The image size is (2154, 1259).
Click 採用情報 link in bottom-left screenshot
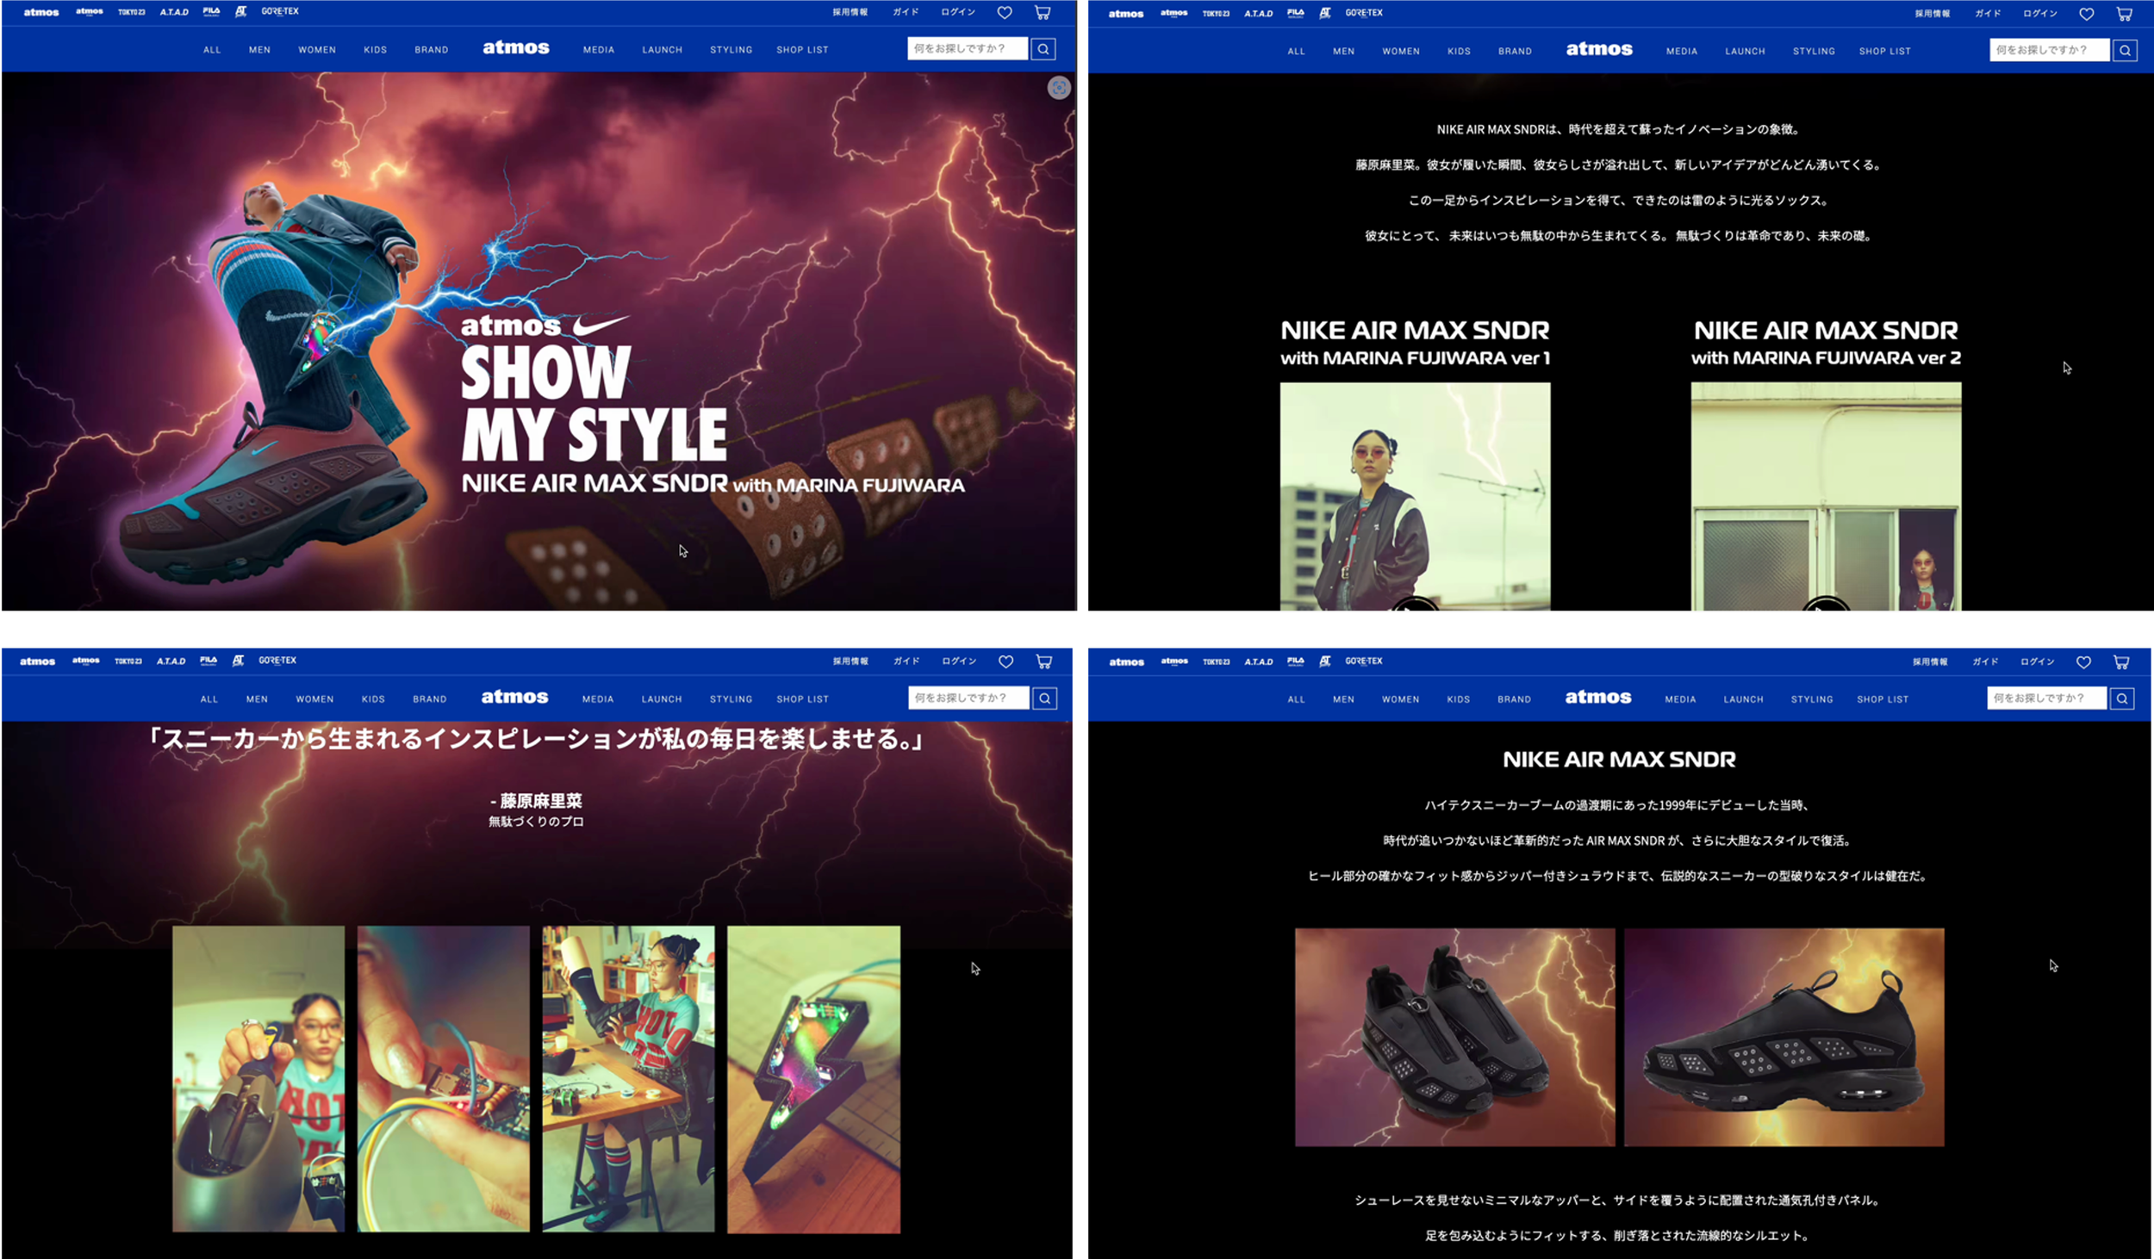(850, 661)
